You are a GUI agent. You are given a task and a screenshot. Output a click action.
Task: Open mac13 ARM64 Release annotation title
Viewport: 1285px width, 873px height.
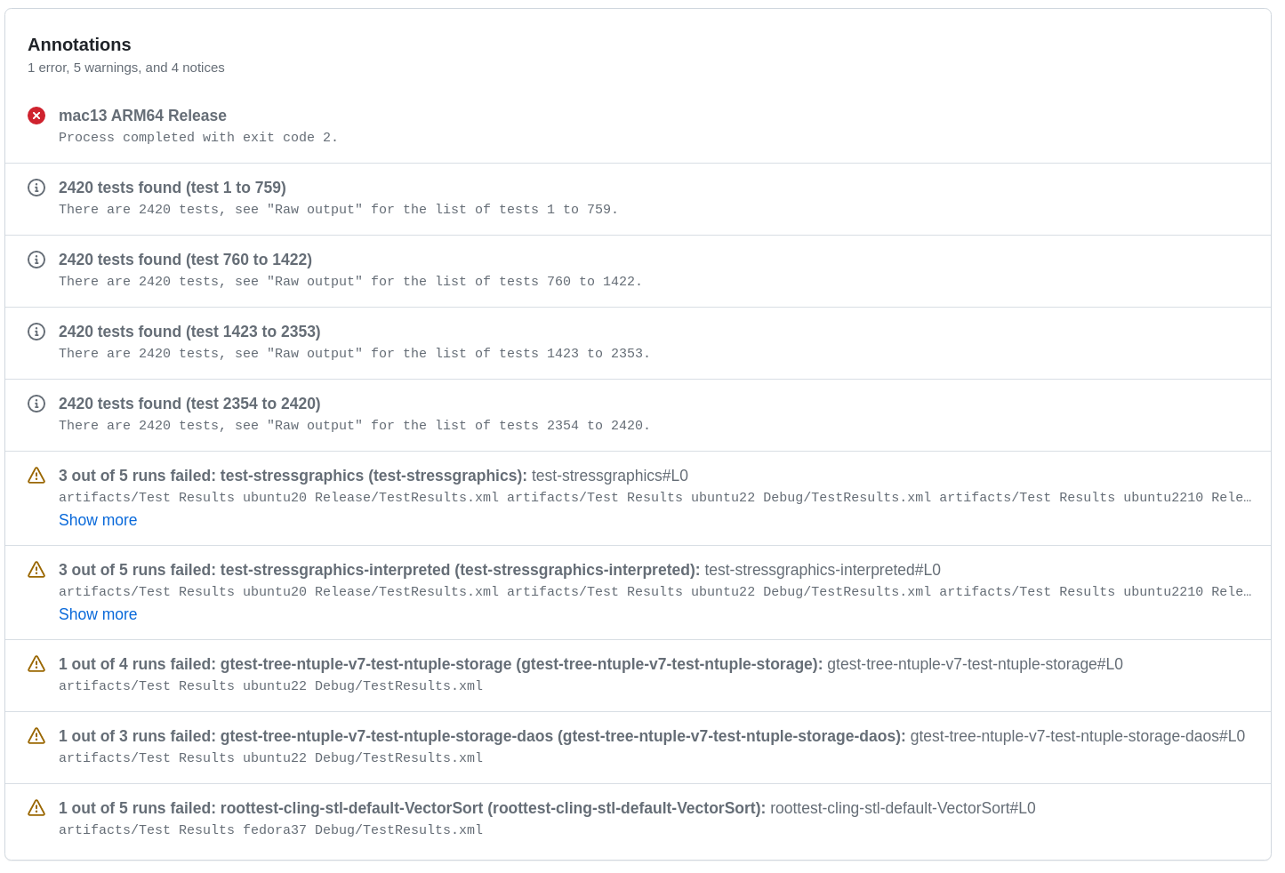[x=142, y=116]
